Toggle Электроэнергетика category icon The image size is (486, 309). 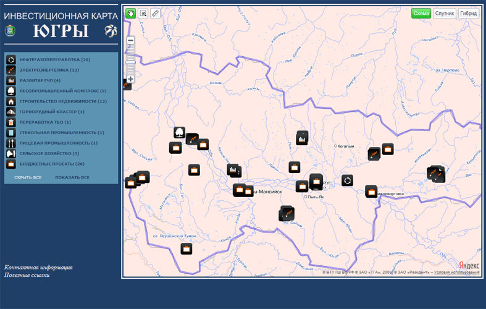(11, 70)
